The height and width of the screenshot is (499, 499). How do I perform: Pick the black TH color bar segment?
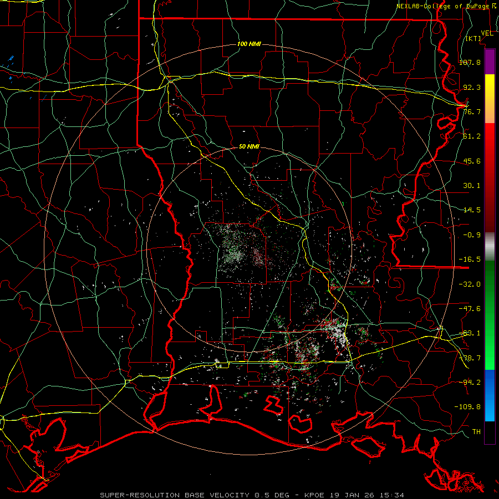(490, 432)
